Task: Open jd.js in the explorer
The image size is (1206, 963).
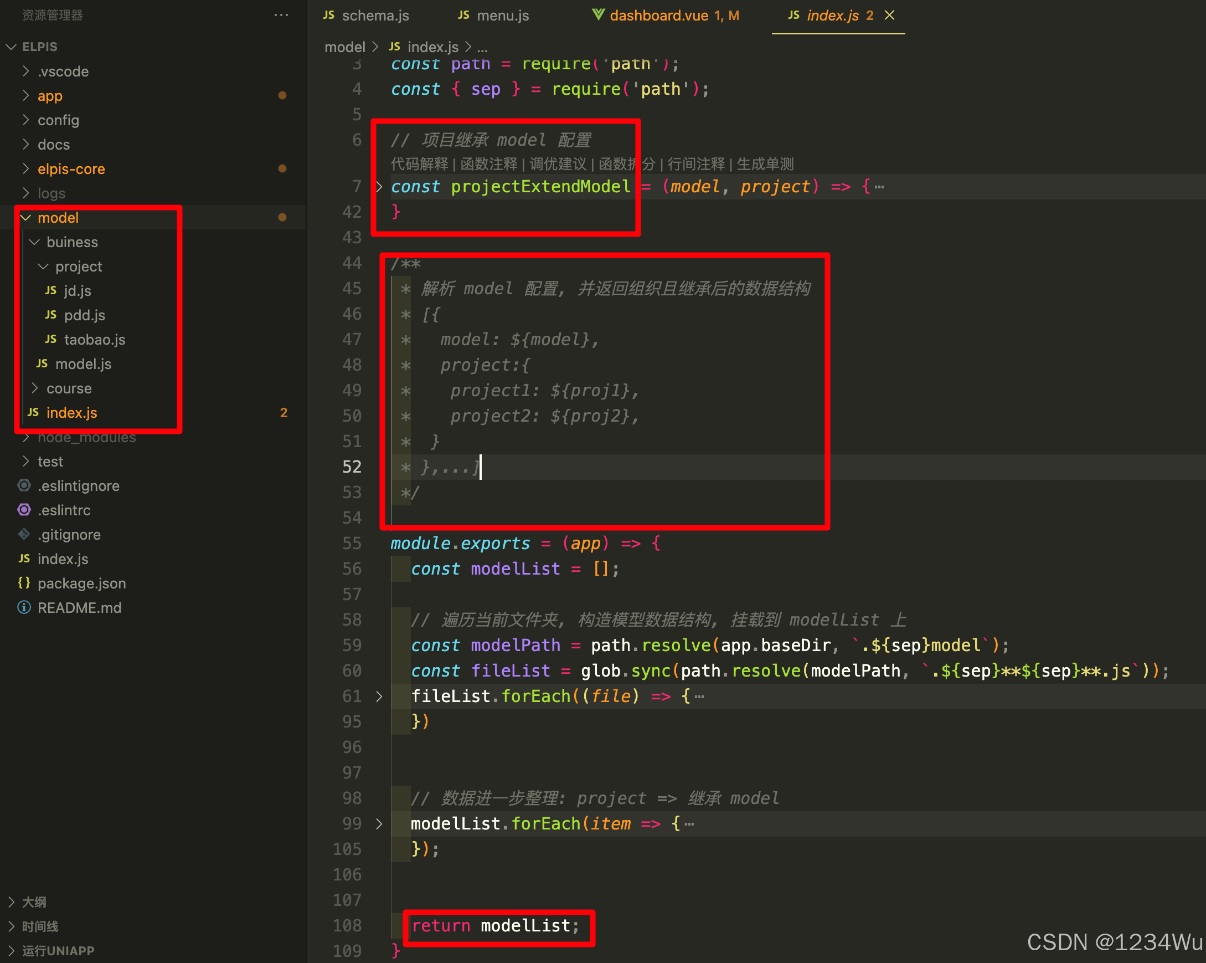Action: (x=77, y=290)
